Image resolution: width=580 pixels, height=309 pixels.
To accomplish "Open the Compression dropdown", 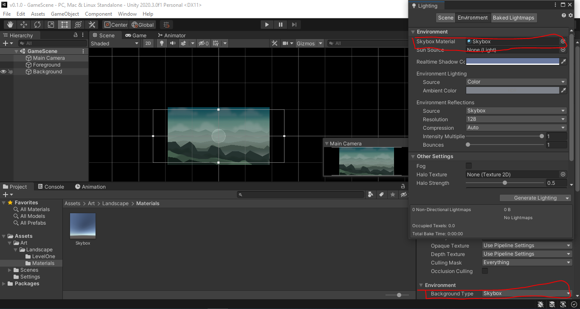I will click(x=516, y=128).
